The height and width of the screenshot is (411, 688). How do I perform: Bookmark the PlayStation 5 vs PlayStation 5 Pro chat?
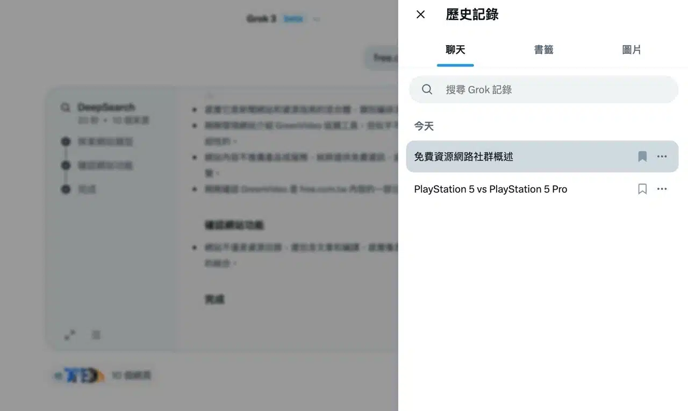(x=642, y=189)
